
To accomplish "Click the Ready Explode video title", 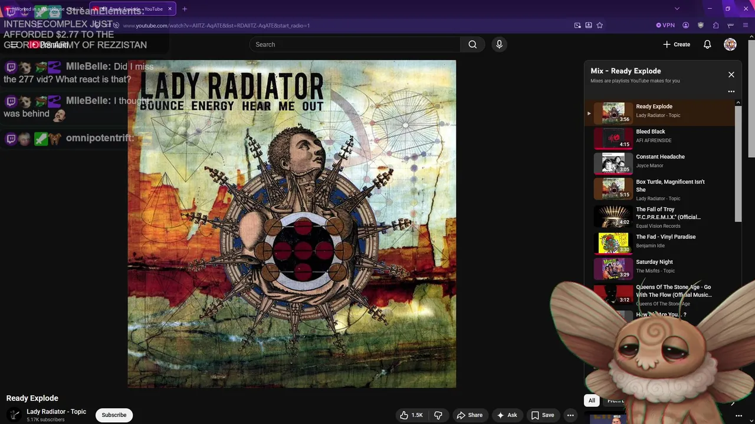I will coord(32,398).
